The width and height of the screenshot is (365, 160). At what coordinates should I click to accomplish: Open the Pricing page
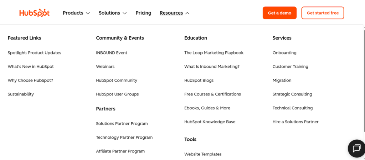pos(143,13)
